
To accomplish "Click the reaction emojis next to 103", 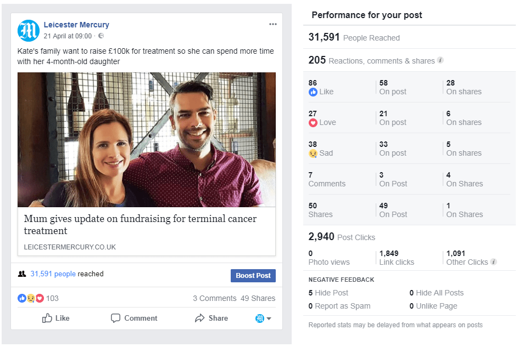I will 31,298.
